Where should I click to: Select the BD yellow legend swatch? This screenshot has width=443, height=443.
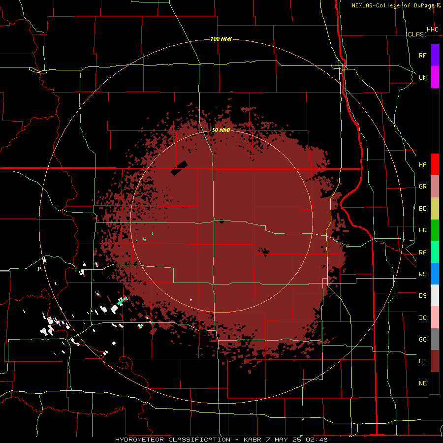click(x=435, y=209)
